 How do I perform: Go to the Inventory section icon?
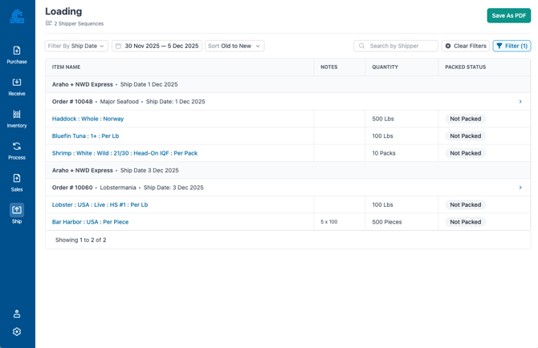coord(17,114)
